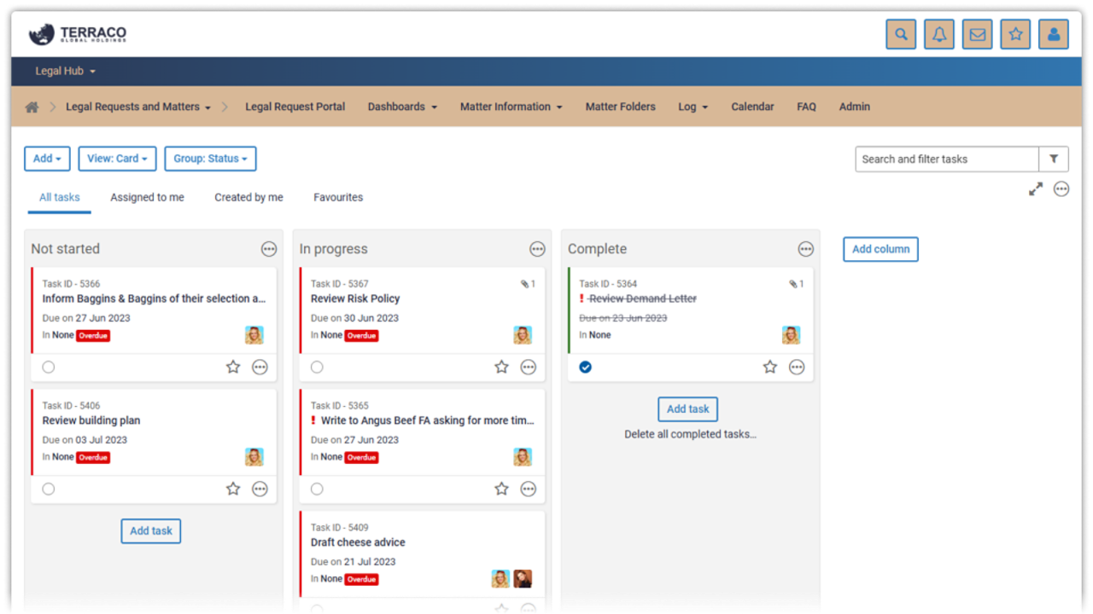
Task: Favourite the Review Risk Policy task star
Action: point(501,367)
